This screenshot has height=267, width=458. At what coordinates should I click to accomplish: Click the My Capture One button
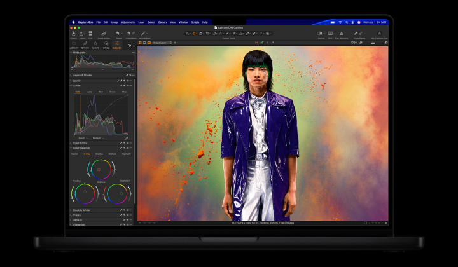(380, 34)
